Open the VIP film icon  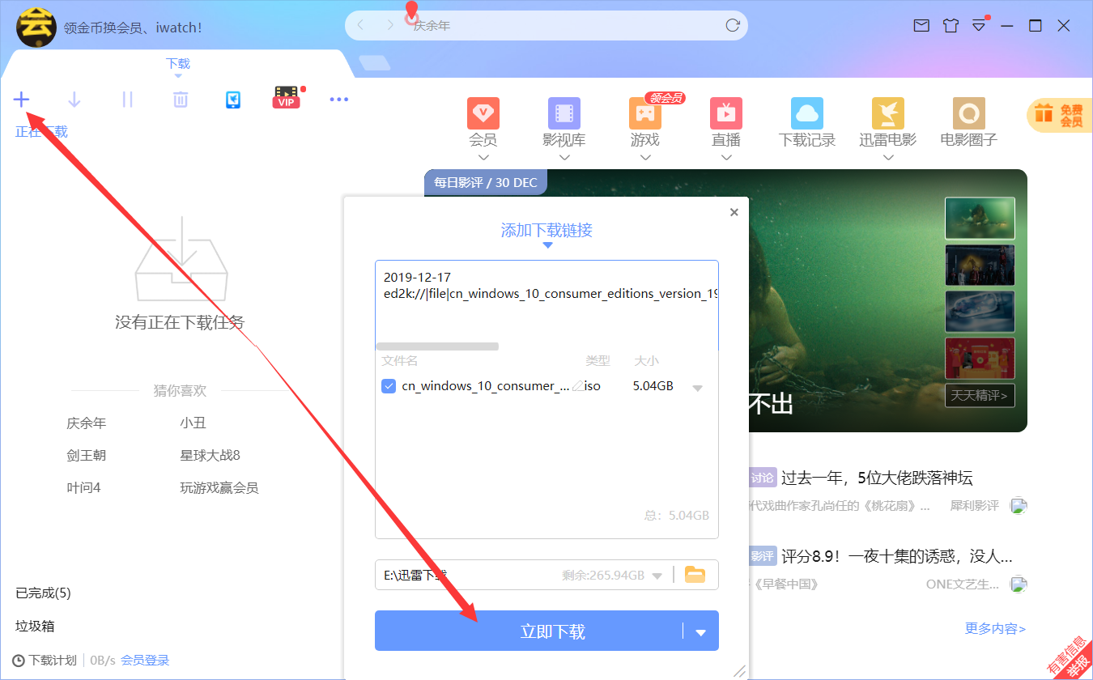[x=287, y=98]
